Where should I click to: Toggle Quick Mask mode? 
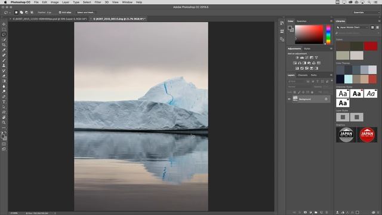pos(4,144)
